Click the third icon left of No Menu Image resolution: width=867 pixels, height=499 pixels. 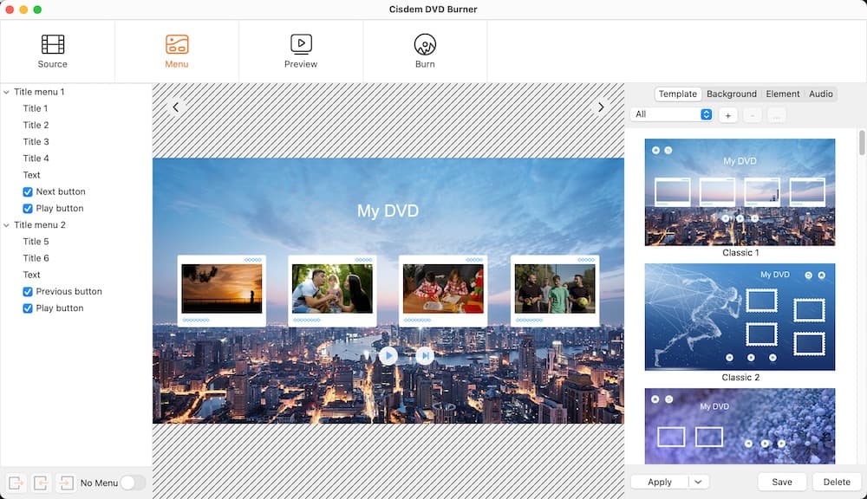pos(66,483)
